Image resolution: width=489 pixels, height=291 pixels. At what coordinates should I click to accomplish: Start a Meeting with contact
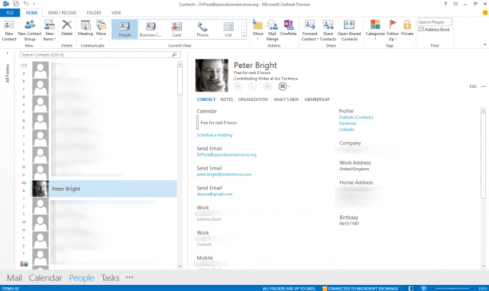pos(85,28)
